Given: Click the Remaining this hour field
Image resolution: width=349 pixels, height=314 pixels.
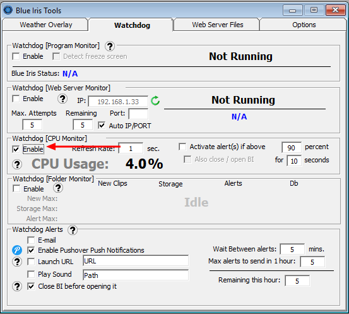Looking at the screenshot, I should pyautogui.click(x=297, y=281).
